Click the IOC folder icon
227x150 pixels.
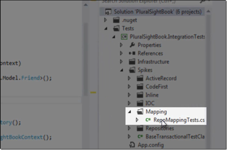pyautogui.click(x=140, y=103)
